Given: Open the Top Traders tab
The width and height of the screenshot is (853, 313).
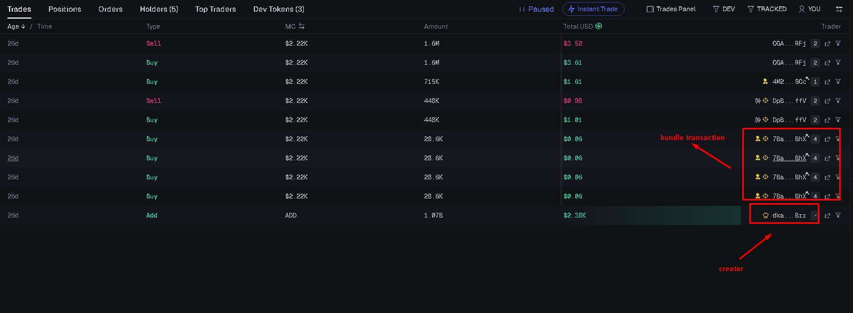Looking at the screenshot, I should [x=216, y=9].
